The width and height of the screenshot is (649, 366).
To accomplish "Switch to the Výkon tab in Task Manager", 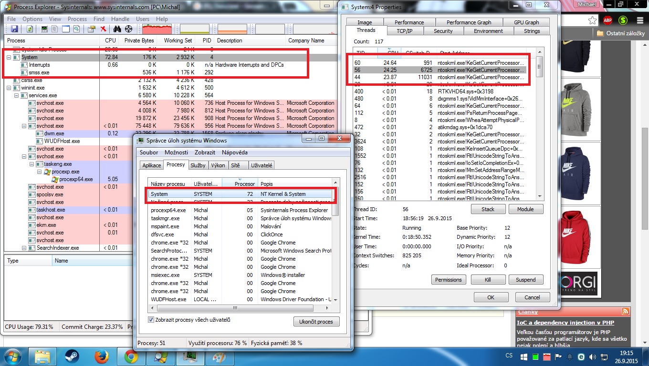I will pos(218,165).
